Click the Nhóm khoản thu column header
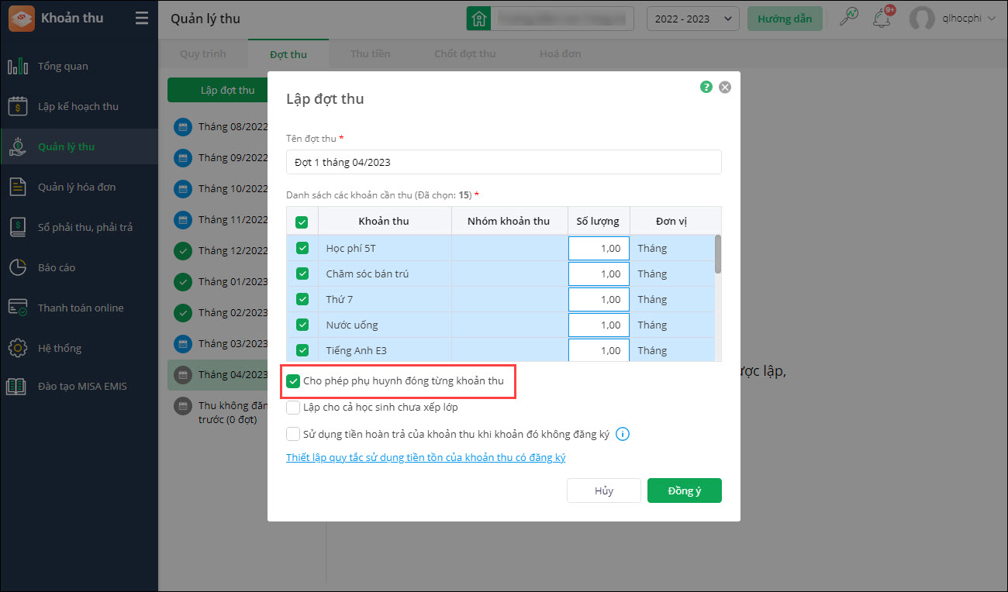 (509, 221)
